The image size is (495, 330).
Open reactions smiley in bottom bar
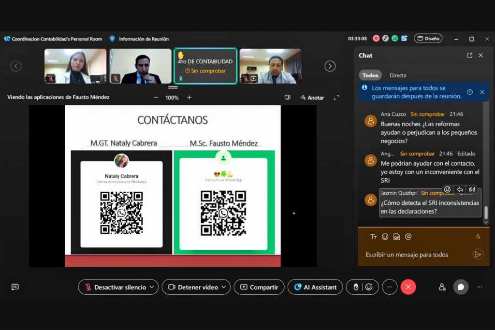point(369,287)
